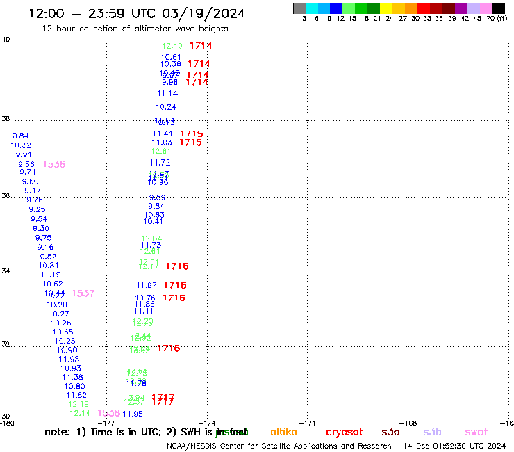Click the 'altika' satellite legend label

pyautogui.click(x=283, y=432)
